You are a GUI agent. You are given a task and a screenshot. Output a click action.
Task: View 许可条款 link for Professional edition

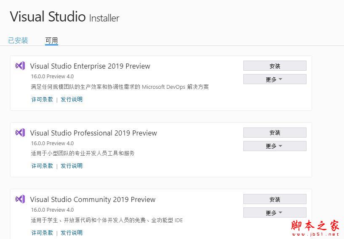click(42, 166)
